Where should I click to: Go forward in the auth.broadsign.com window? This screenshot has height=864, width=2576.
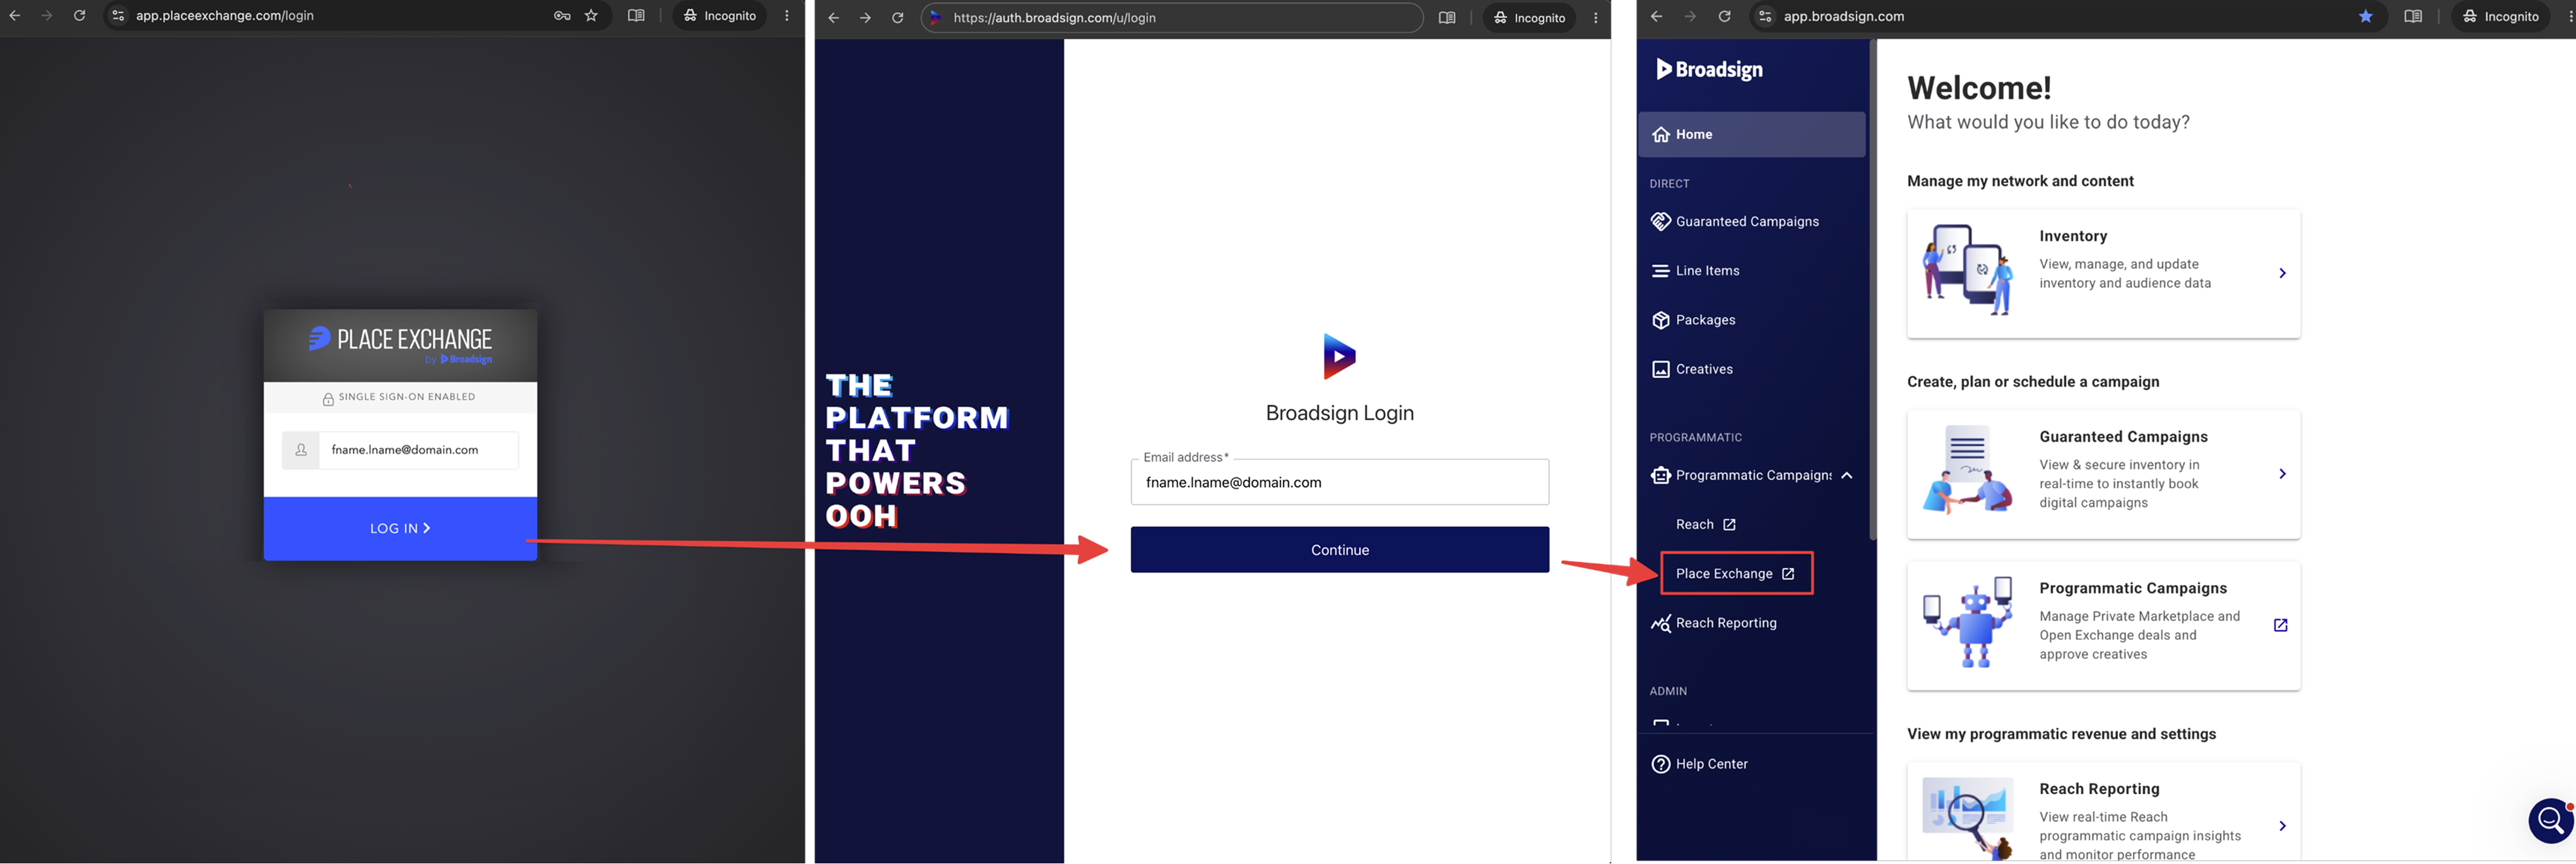click(865, 18)
